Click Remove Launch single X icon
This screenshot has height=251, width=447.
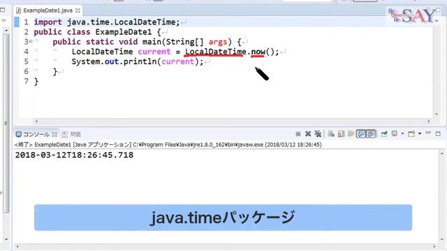click(x=308, y=134)
